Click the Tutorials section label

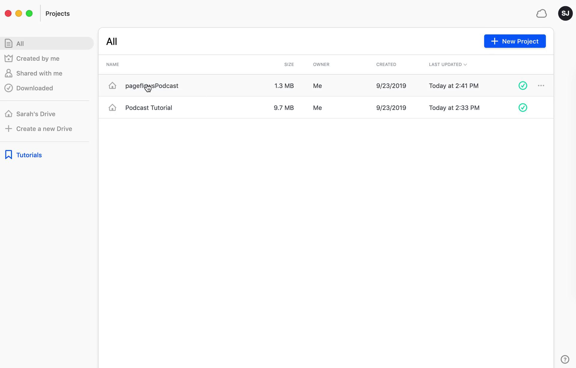[x=29, y=155]
